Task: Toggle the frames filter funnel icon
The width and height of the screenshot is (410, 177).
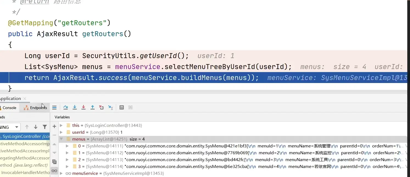Action: (x=45, y=127)
